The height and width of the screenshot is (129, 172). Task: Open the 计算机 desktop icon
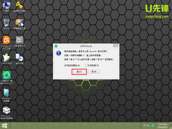[7, 7]
